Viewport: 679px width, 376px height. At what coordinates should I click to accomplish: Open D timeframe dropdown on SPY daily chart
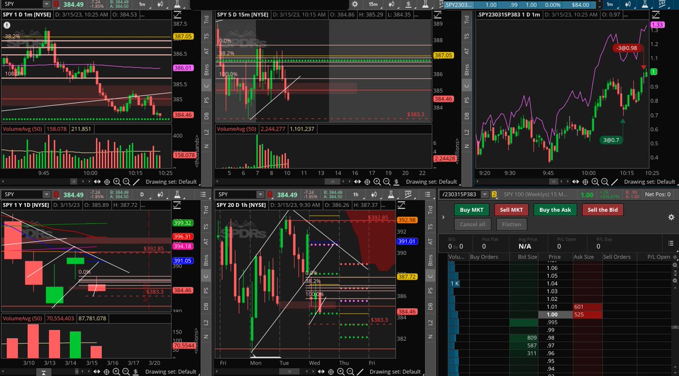142,195
